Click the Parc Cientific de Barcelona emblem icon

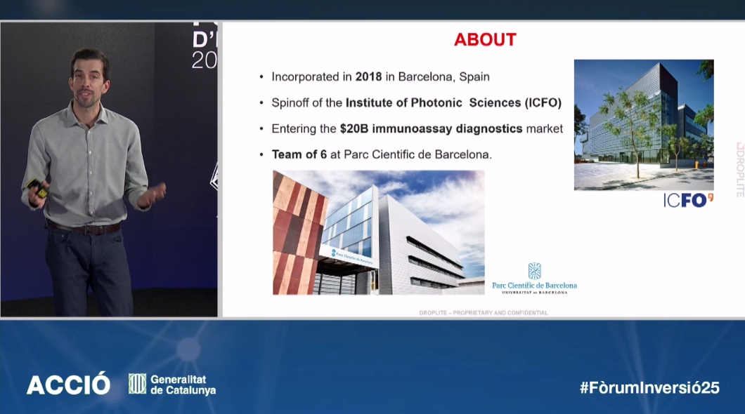click(x=535, y=272)
